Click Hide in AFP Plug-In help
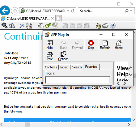Screen dimensions: 136x128 pos(50,45)
